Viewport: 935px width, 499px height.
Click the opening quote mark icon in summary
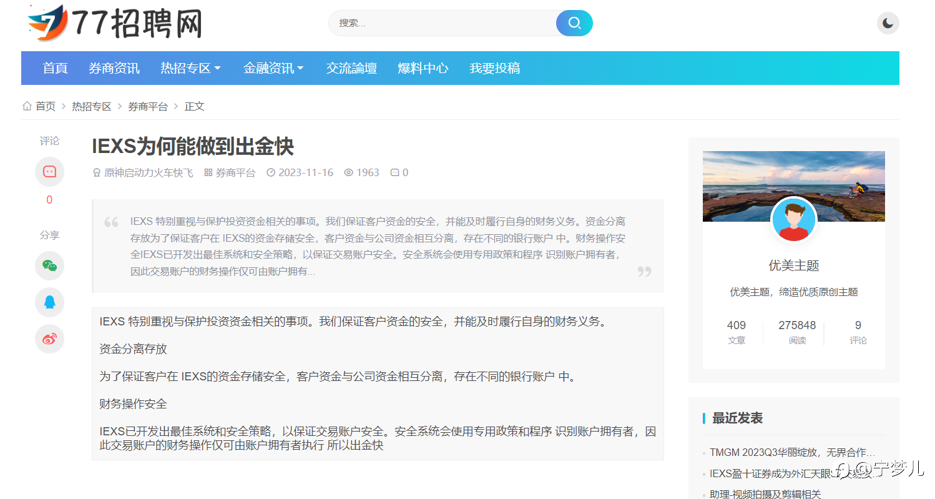(x=111, y=222)
